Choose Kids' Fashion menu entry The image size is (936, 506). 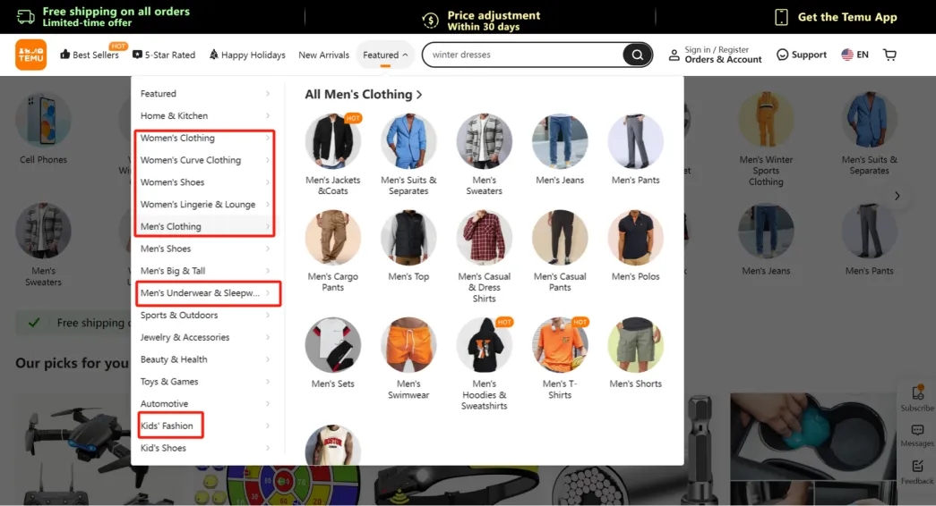167,426
